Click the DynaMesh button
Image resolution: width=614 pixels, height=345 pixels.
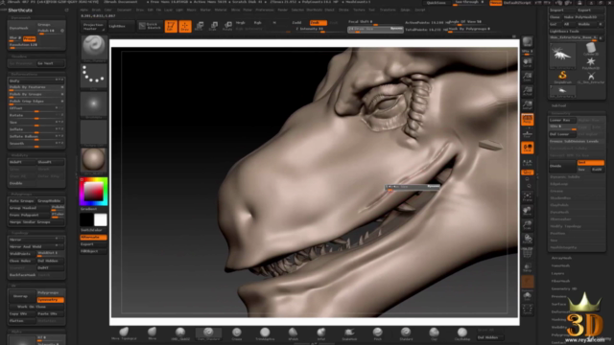pyautogui.click(x=22, y=28)
